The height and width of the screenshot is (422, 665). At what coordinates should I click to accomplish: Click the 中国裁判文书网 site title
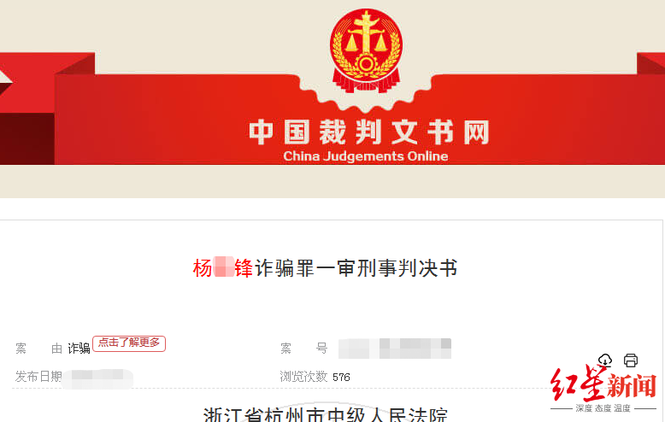coord(369,132)
